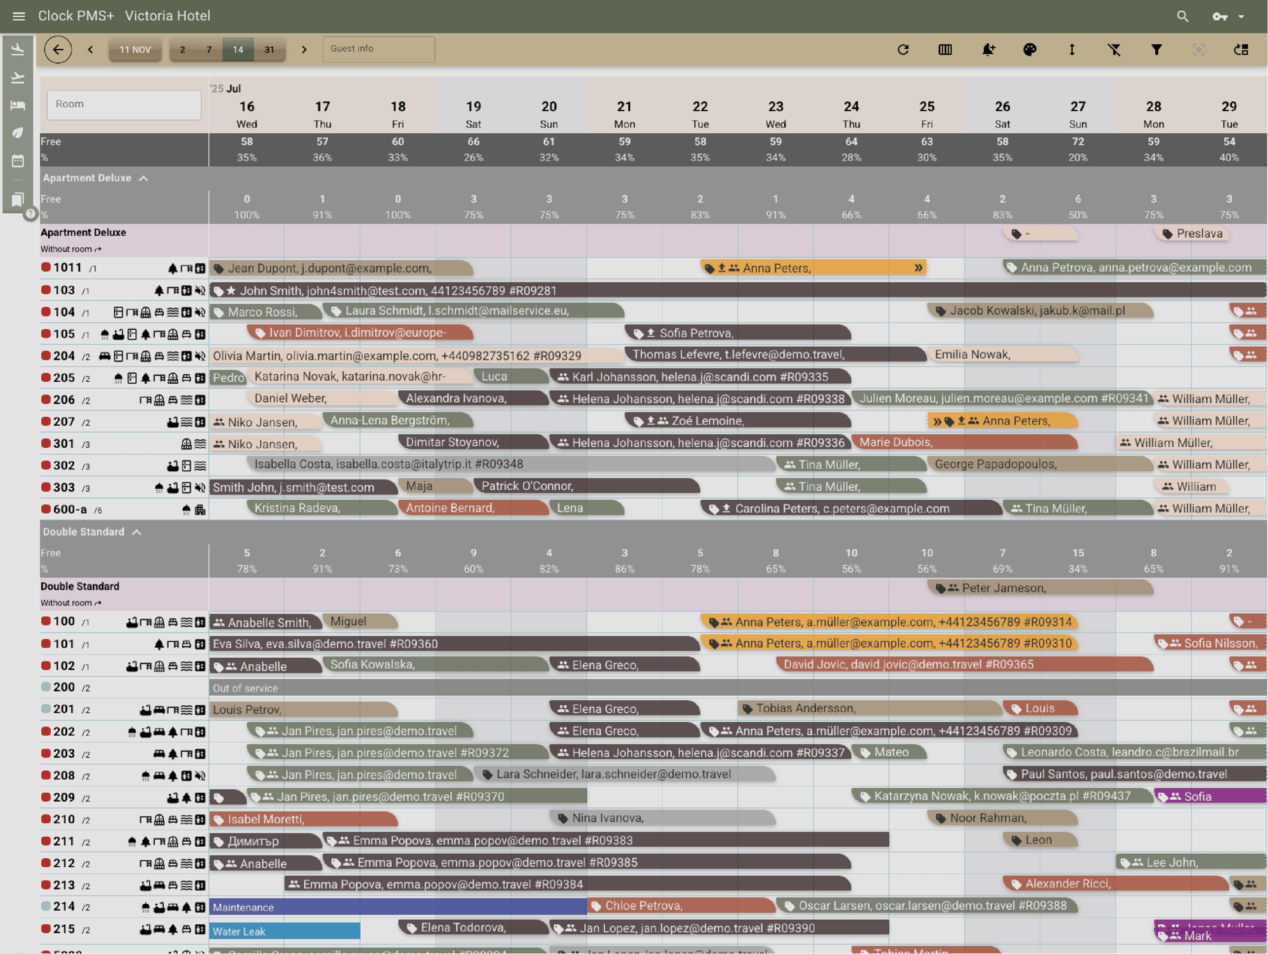1268x954 pixels.
Task: Open the Departures panel in the sidebar
Action: (x=18, y=76)
